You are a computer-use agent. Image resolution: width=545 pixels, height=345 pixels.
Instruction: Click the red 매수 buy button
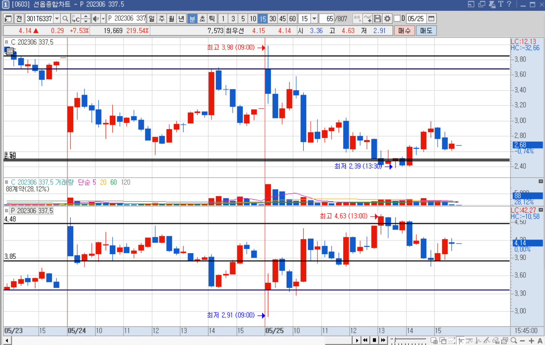pyautogui.click(x=404, y=31)
